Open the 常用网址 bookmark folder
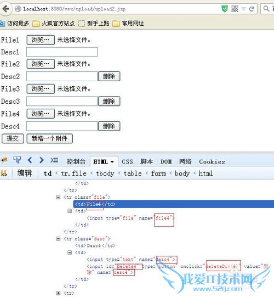 click(128, 24)
